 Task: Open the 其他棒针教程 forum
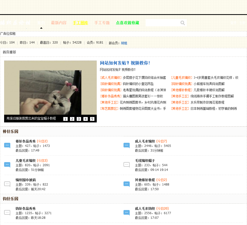click(x=145, y=180)
